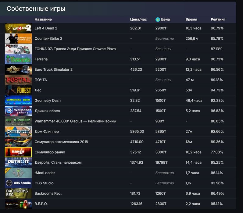Viewport: 243px width, 213px height.
Task: Open Warhammer 40,000: Gladius title link
Action: click(x=76, y=121)
